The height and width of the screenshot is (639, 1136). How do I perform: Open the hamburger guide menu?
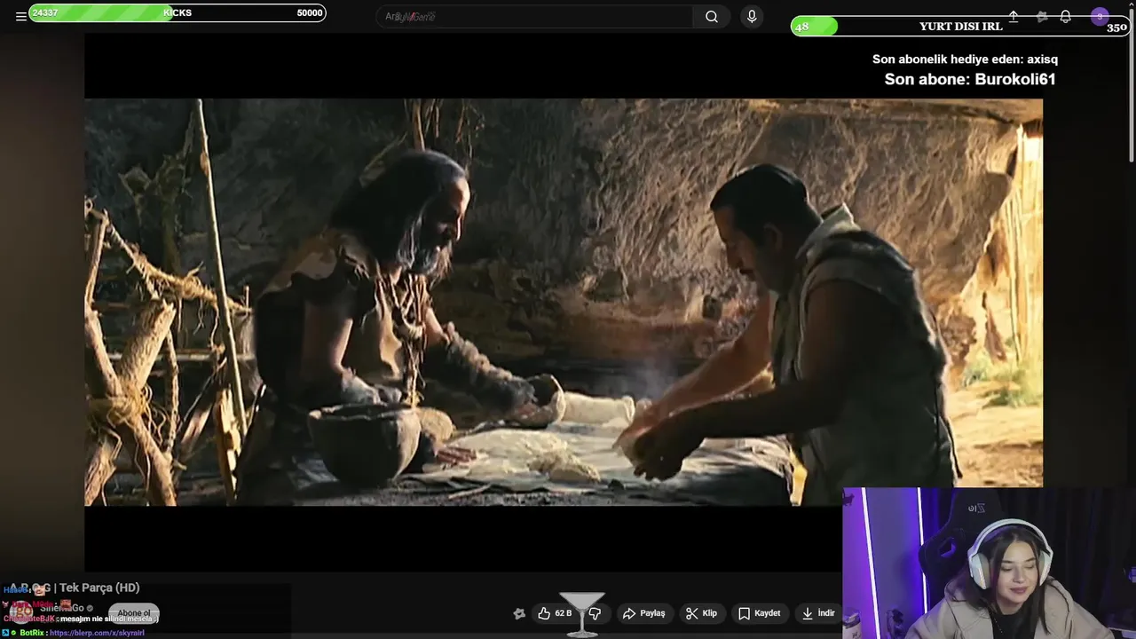pos(20,16)
